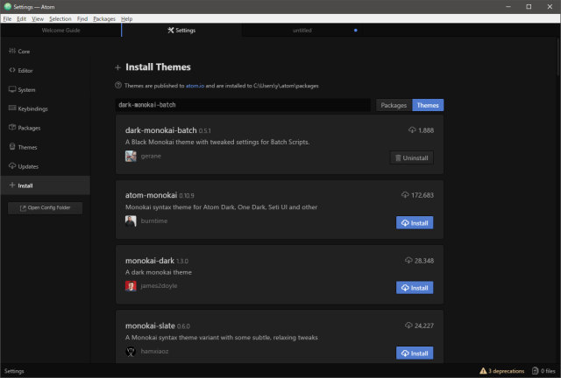This screenshot has width=561, height=378.
Task: Open Editor settings panel
Action: (45, 70)
